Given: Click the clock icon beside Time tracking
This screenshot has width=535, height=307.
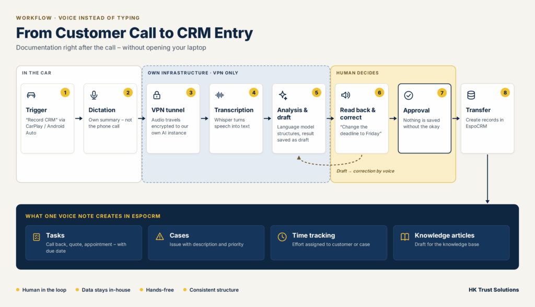Looking at the screenshot, I should click(282, 237).
